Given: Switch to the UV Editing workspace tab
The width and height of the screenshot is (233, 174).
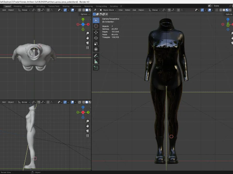Looking at the screenshot, I should click(x=40, y=6).
